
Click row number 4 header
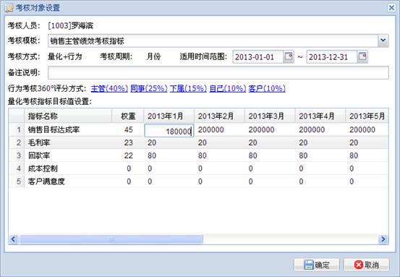[17, 169]
